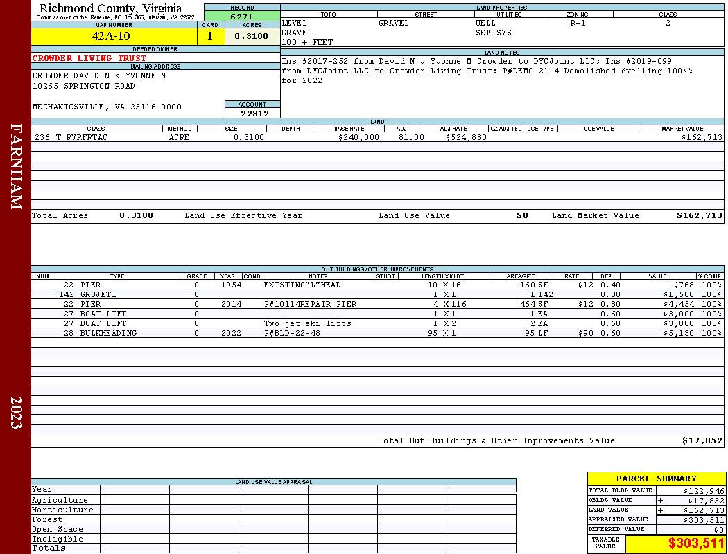Click the EXISTING"L"HEAD note
728x554 pixels.
302,285
